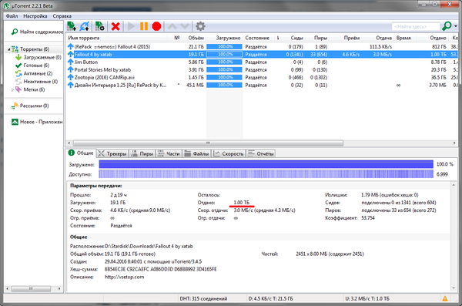Switch to the Части tab

(x=169, y=153)
